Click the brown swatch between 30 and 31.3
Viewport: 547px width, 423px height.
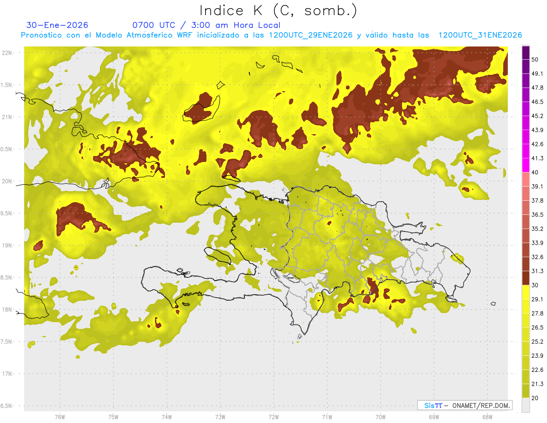526,278
